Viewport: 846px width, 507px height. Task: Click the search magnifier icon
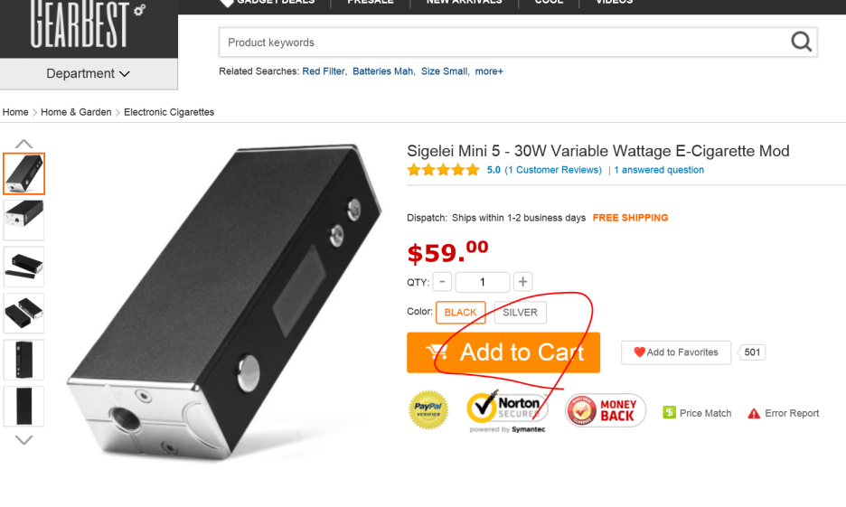[x=801, y=42]
